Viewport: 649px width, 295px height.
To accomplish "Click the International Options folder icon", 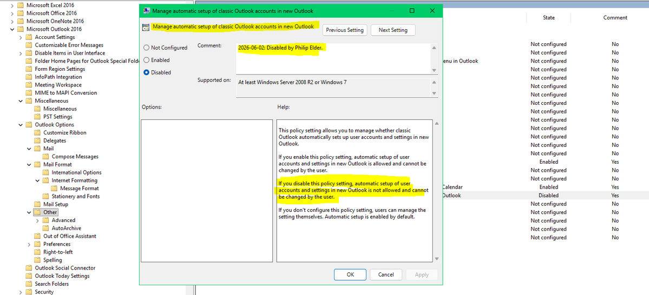I will [x=45, y=172].
